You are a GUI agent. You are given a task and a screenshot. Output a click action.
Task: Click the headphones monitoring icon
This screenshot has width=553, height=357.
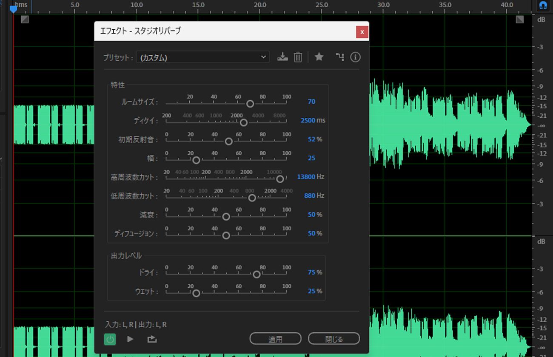click(x=542, y=6)
